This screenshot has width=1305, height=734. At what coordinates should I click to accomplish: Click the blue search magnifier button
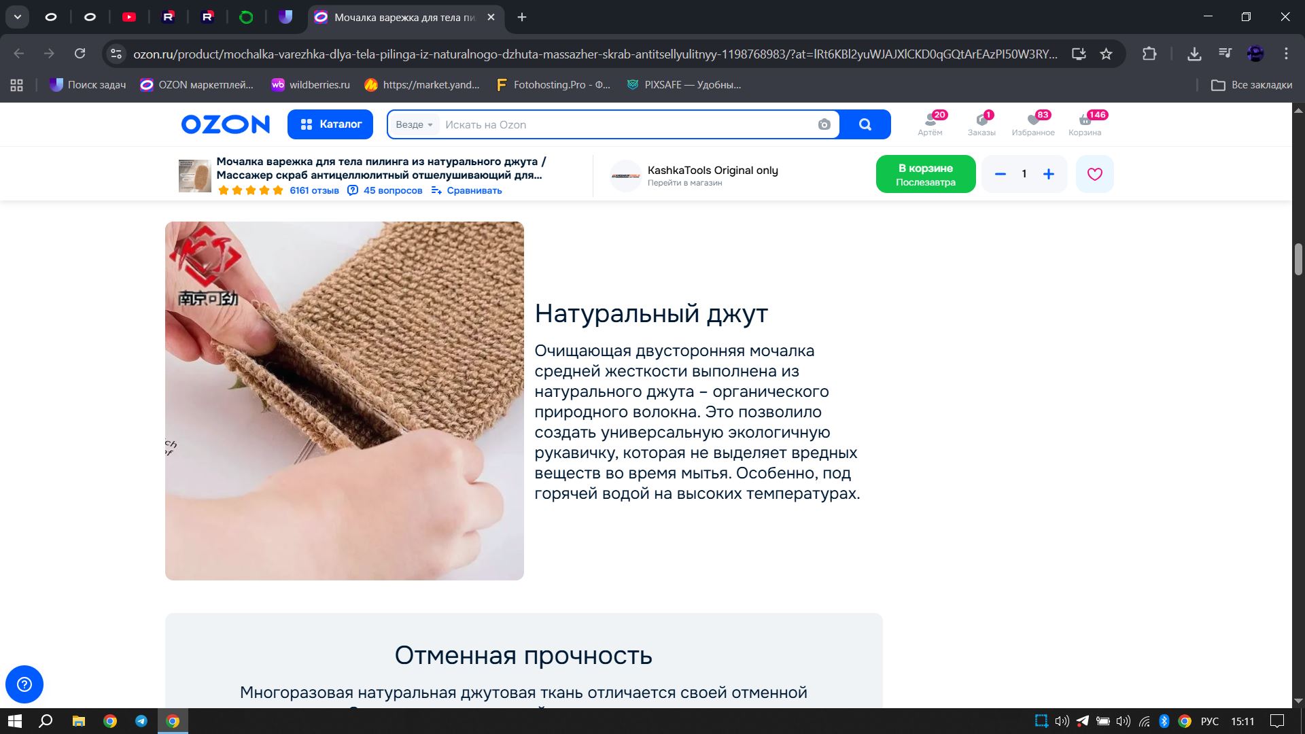pyautogui.click(x=865, y=124)
